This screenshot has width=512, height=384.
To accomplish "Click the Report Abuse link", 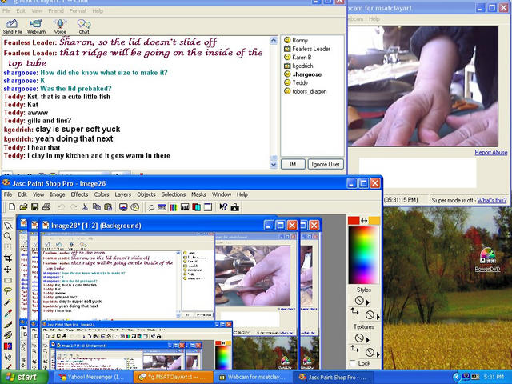I will pos(490,152).
